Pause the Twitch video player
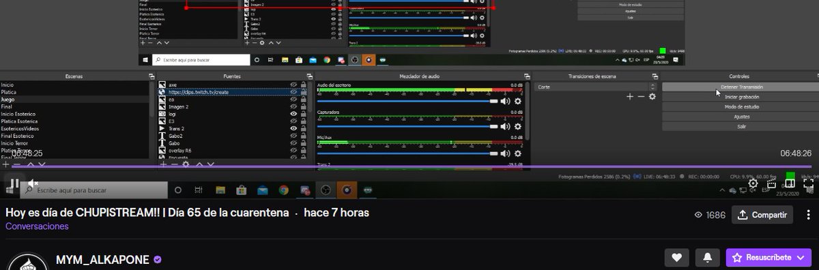Screen dimensions: 819x270 point(14,183)
